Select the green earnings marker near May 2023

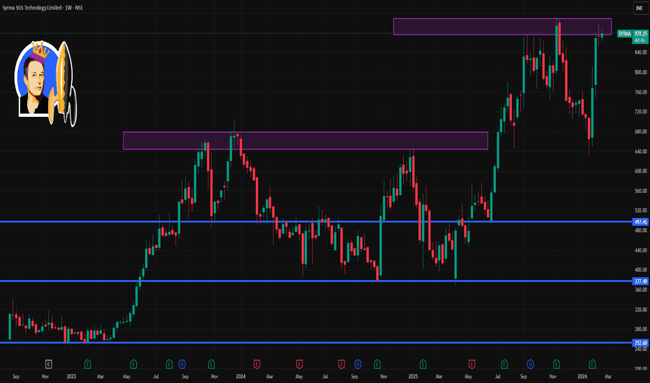(x=133, y=364)
